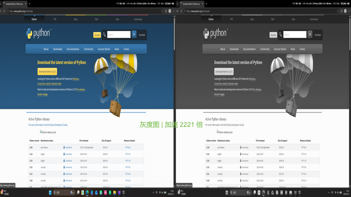Open a new tab in the grayscale browser
This screenshot has height=197, width=351.
pos(206,4)
